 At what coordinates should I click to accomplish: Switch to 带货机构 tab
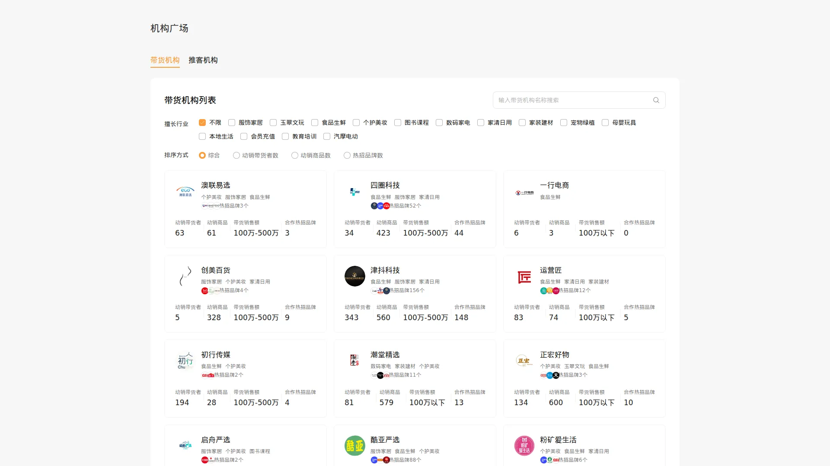point(165,60)
